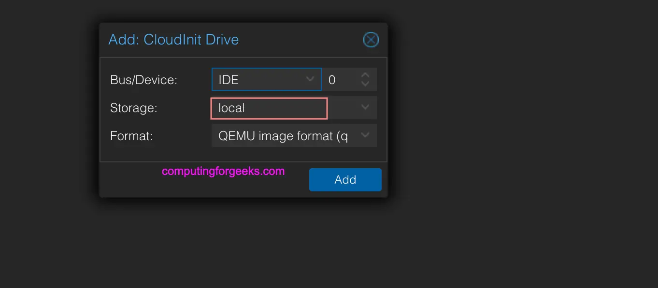Click the Format label
The image size is (658, 288).
[131, 136]
